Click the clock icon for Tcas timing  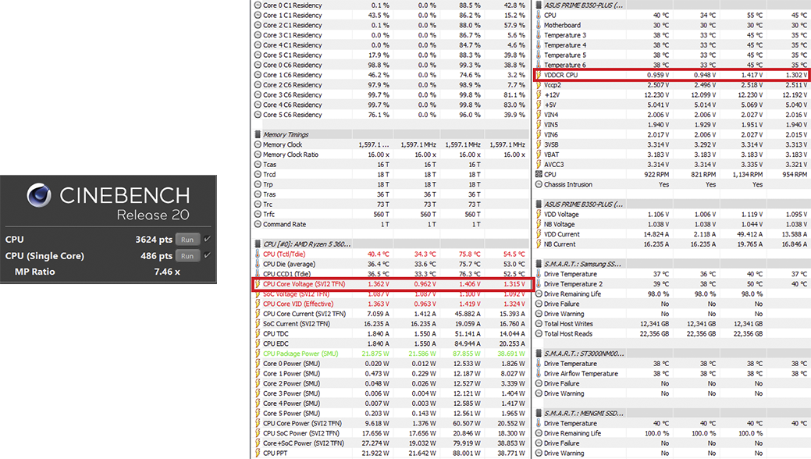258,165
